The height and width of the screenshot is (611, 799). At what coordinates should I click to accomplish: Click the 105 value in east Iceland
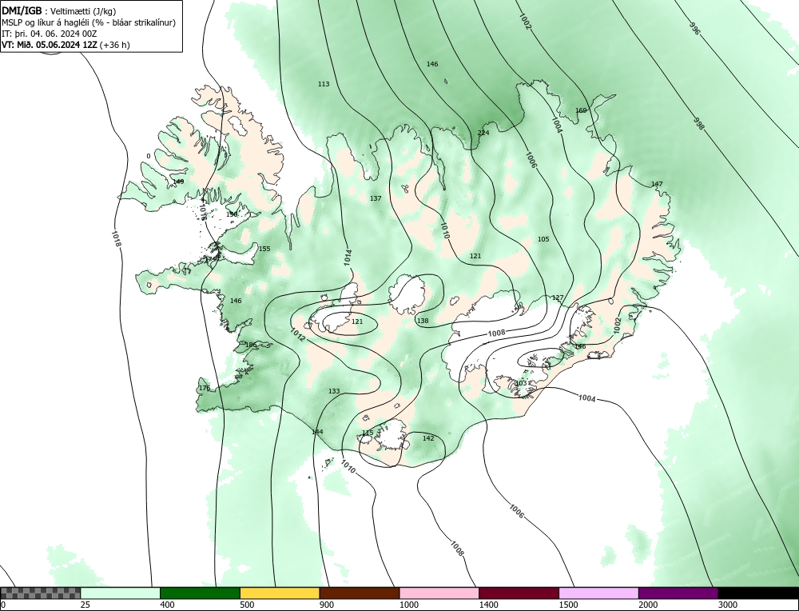[543, 239]
